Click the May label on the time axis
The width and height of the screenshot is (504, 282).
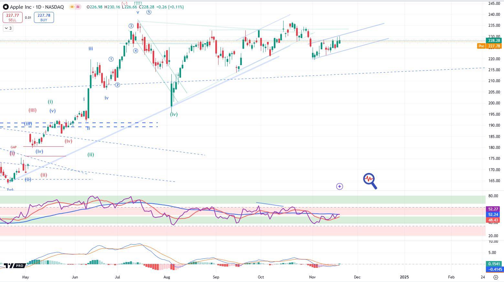tap(26, 277)
